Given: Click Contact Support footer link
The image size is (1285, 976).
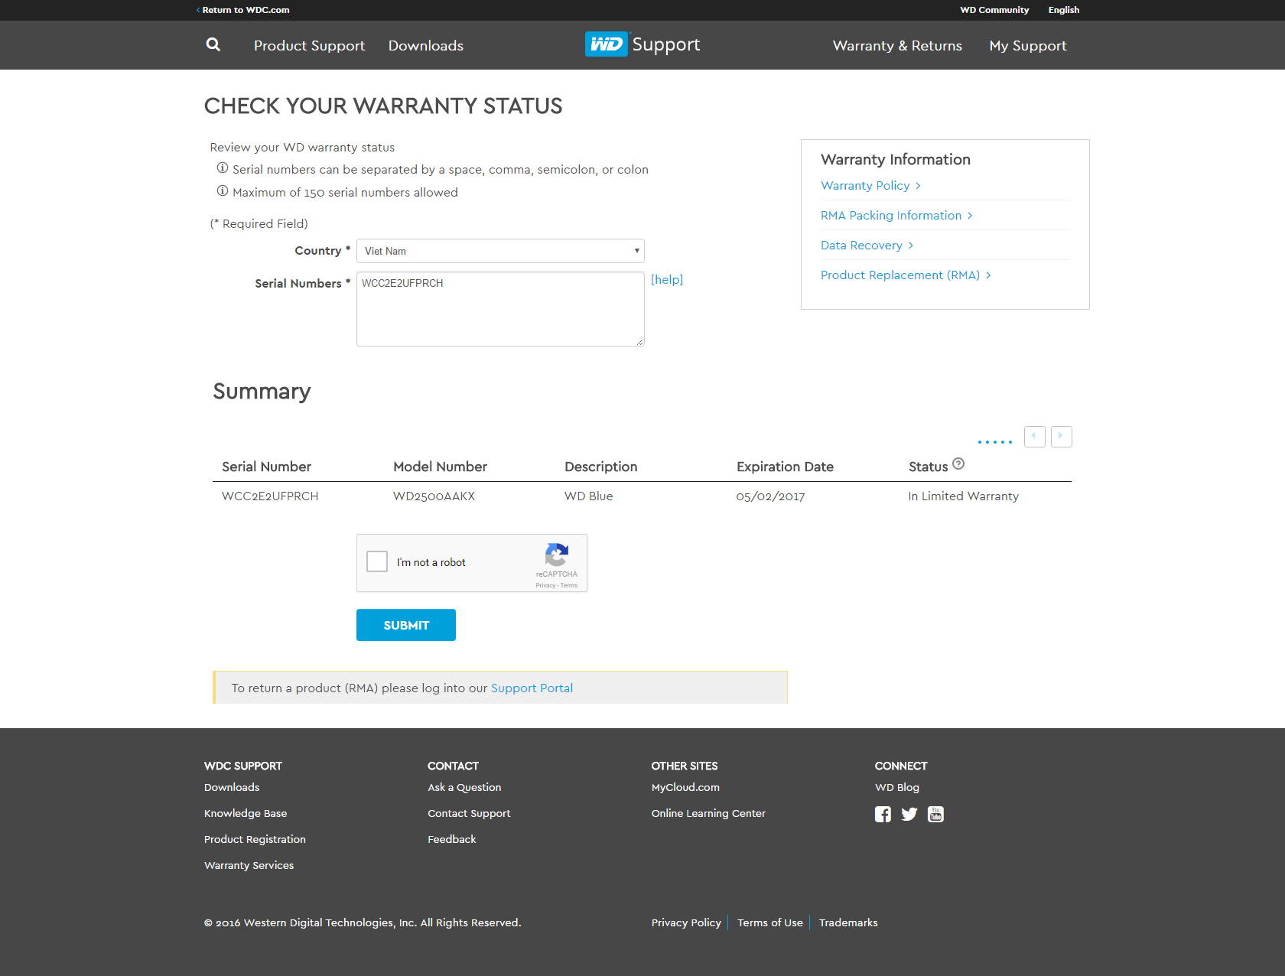Looking at the screenshot, I should [469, 813].
